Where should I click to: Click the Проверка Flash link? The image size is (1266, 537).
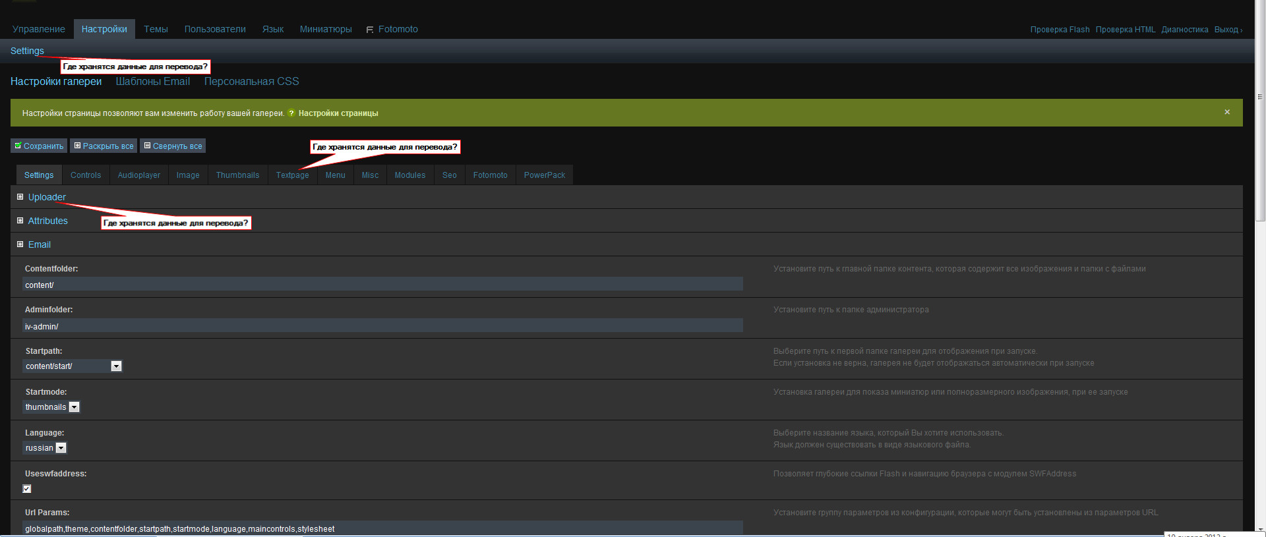pyautogui.click(x=1060, y=30)
